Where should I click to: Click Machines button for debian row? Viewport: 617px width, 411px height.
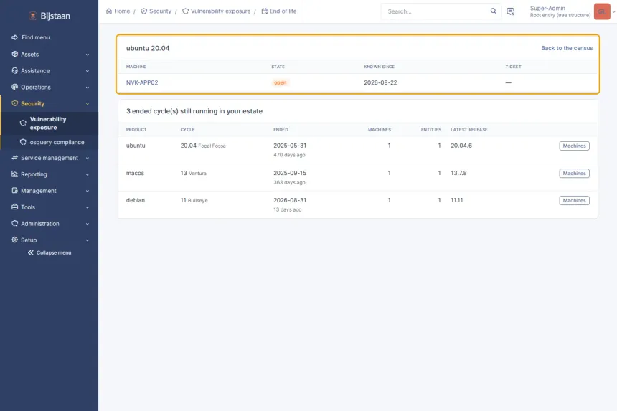point(574,201)
